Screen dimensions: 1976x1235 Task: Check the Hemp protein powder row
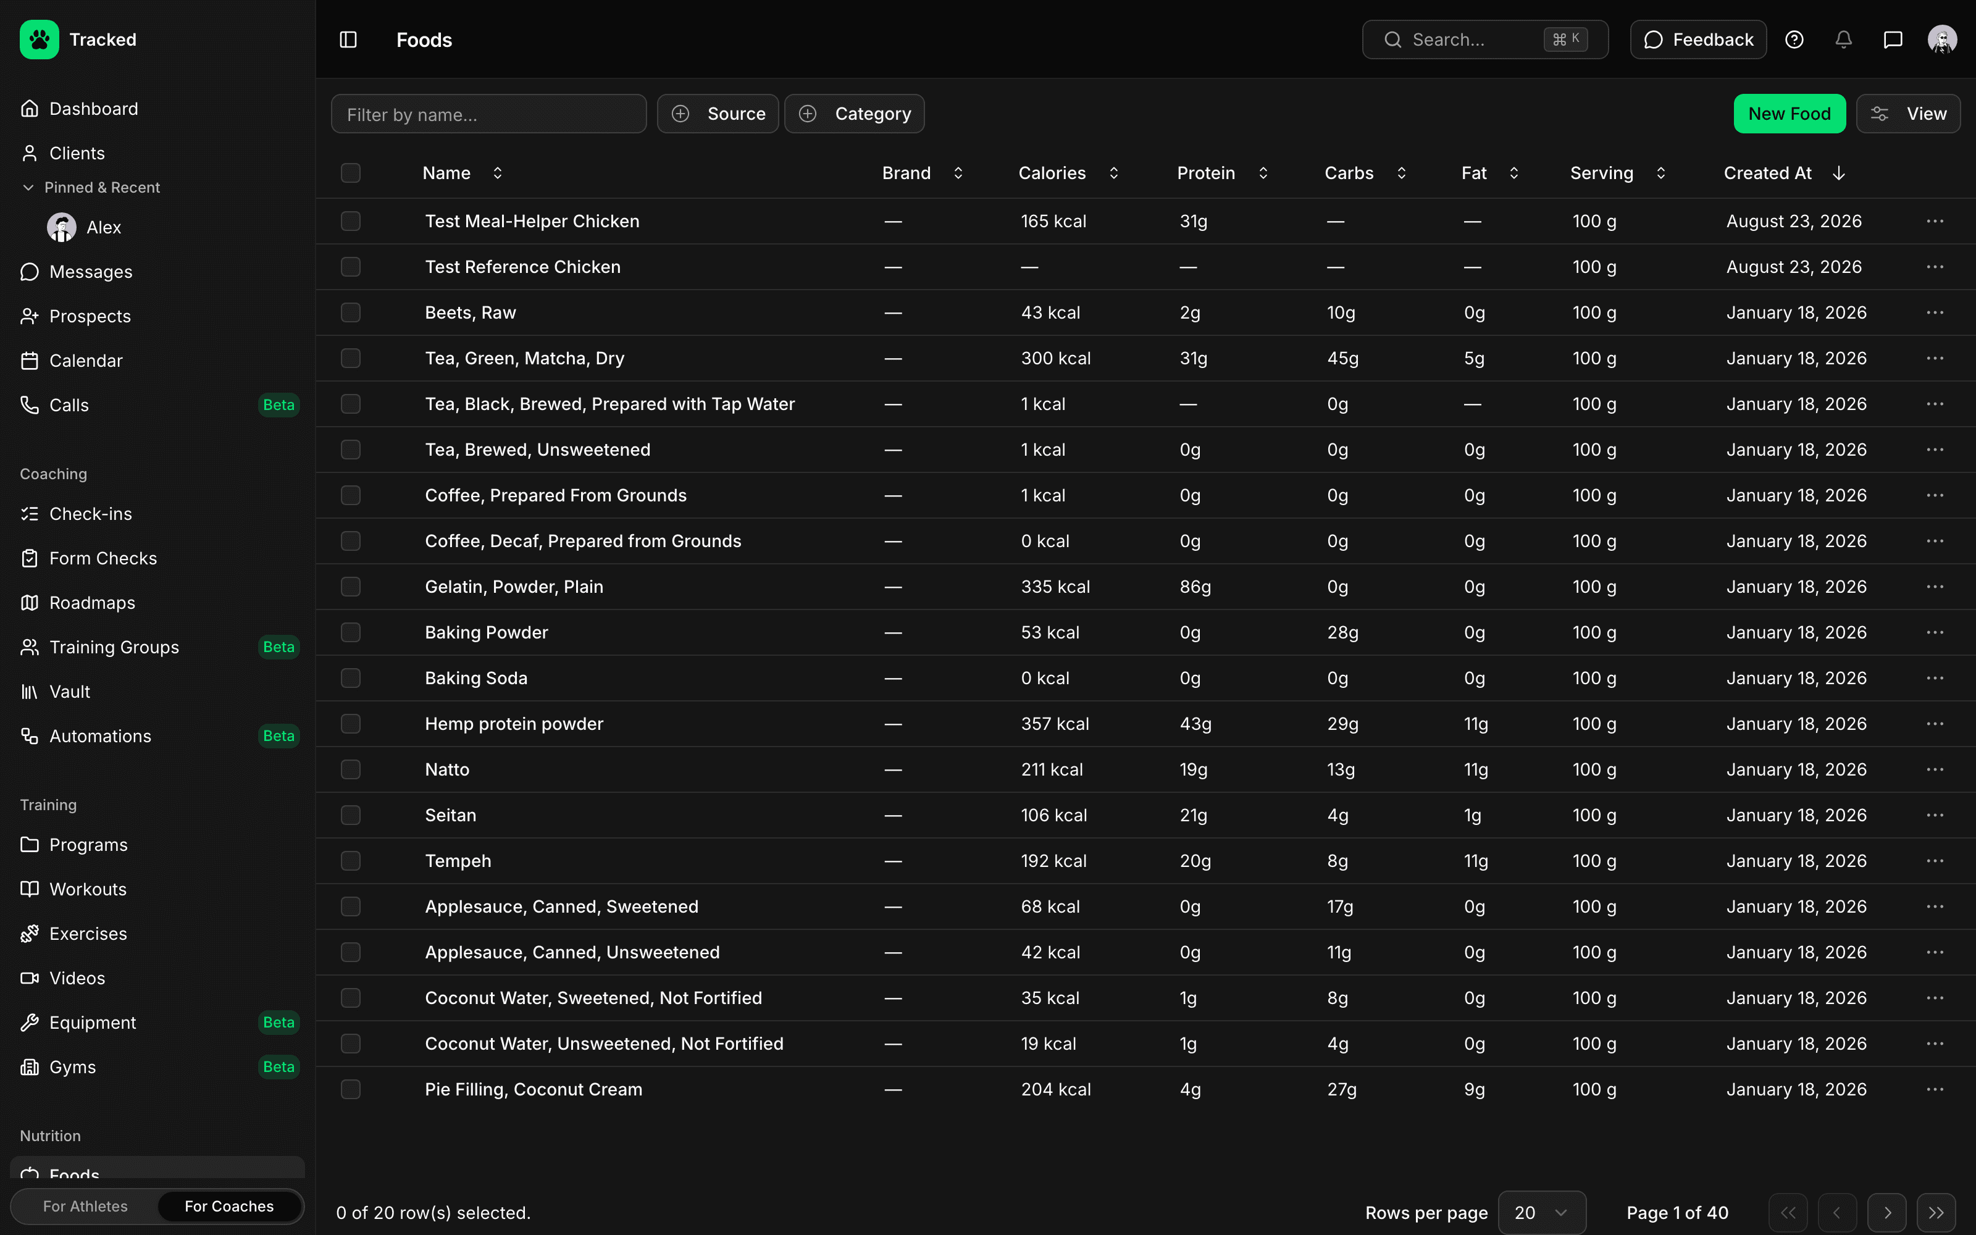point(350,724)
